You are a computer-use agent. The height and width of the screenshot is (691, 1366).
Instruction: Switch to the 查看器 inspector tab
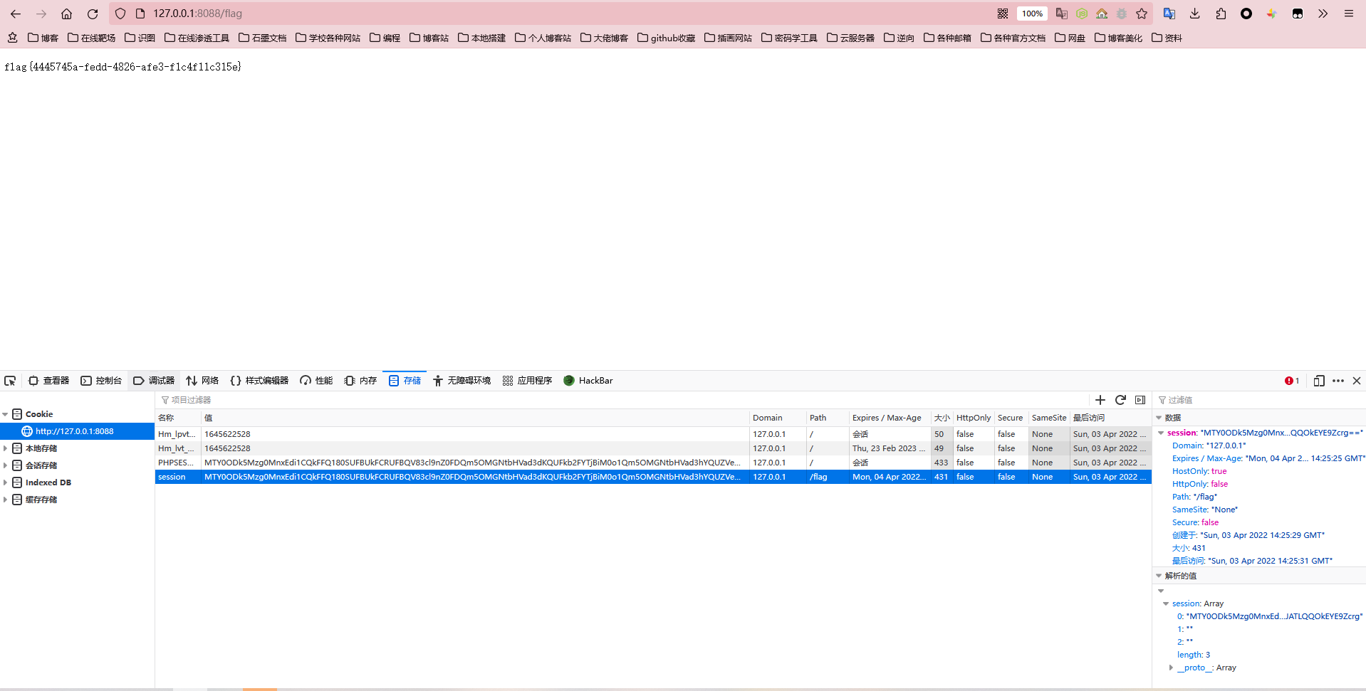[48, 381]
